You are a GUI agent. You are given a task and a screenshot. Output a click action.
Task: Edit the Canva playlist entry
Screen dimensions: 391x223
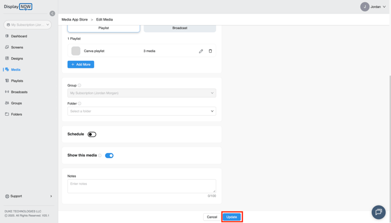(x=201, y=51)
